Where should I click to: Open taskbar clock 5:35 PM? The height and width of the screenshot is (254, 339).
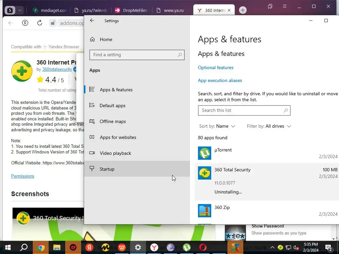click(311, 247)
